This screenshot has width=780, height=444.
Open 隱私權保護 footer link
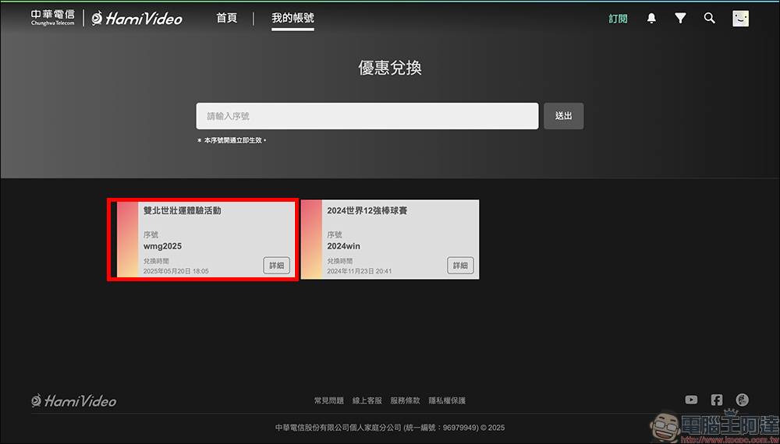point(447,400)
